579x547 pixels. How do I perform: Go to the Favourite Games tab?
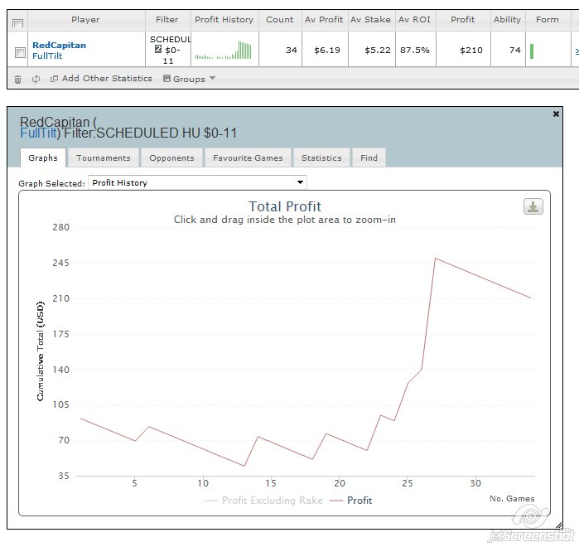pos(248,157)
